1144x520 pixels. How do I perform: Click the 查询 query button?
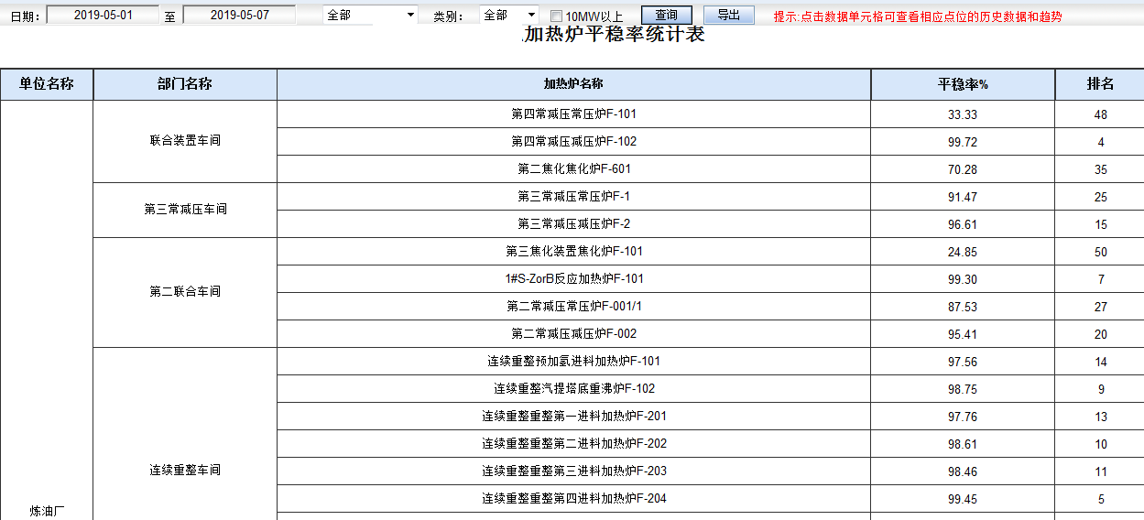click(x=666, y=16)
